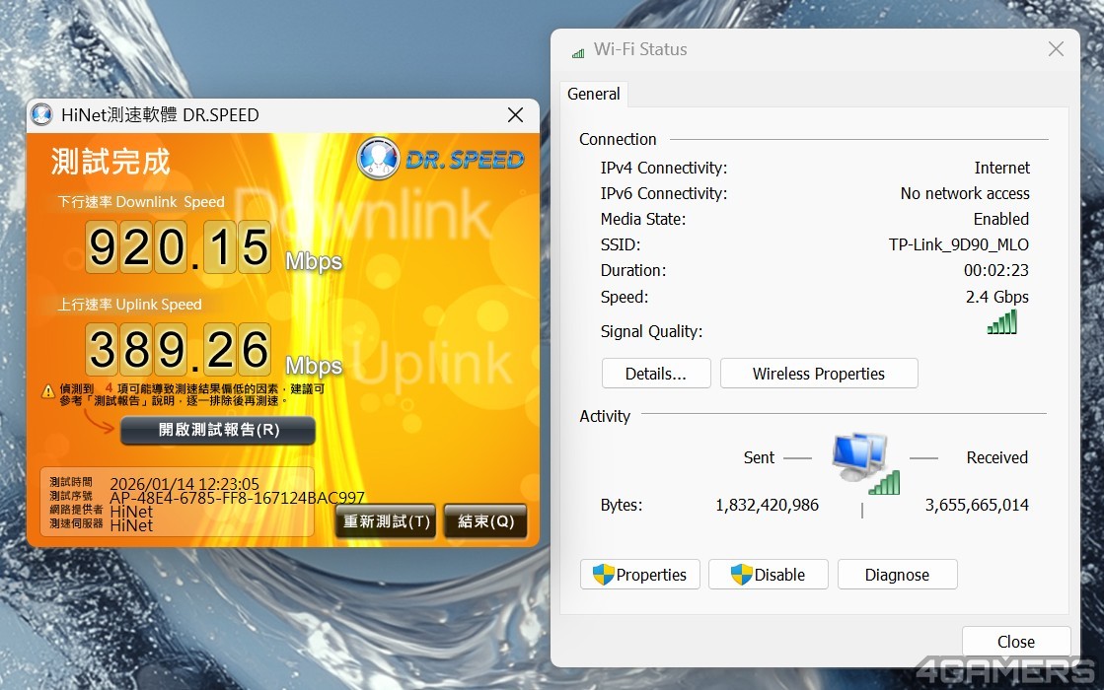Click the DR.SPEED logo

coord(440,159)
